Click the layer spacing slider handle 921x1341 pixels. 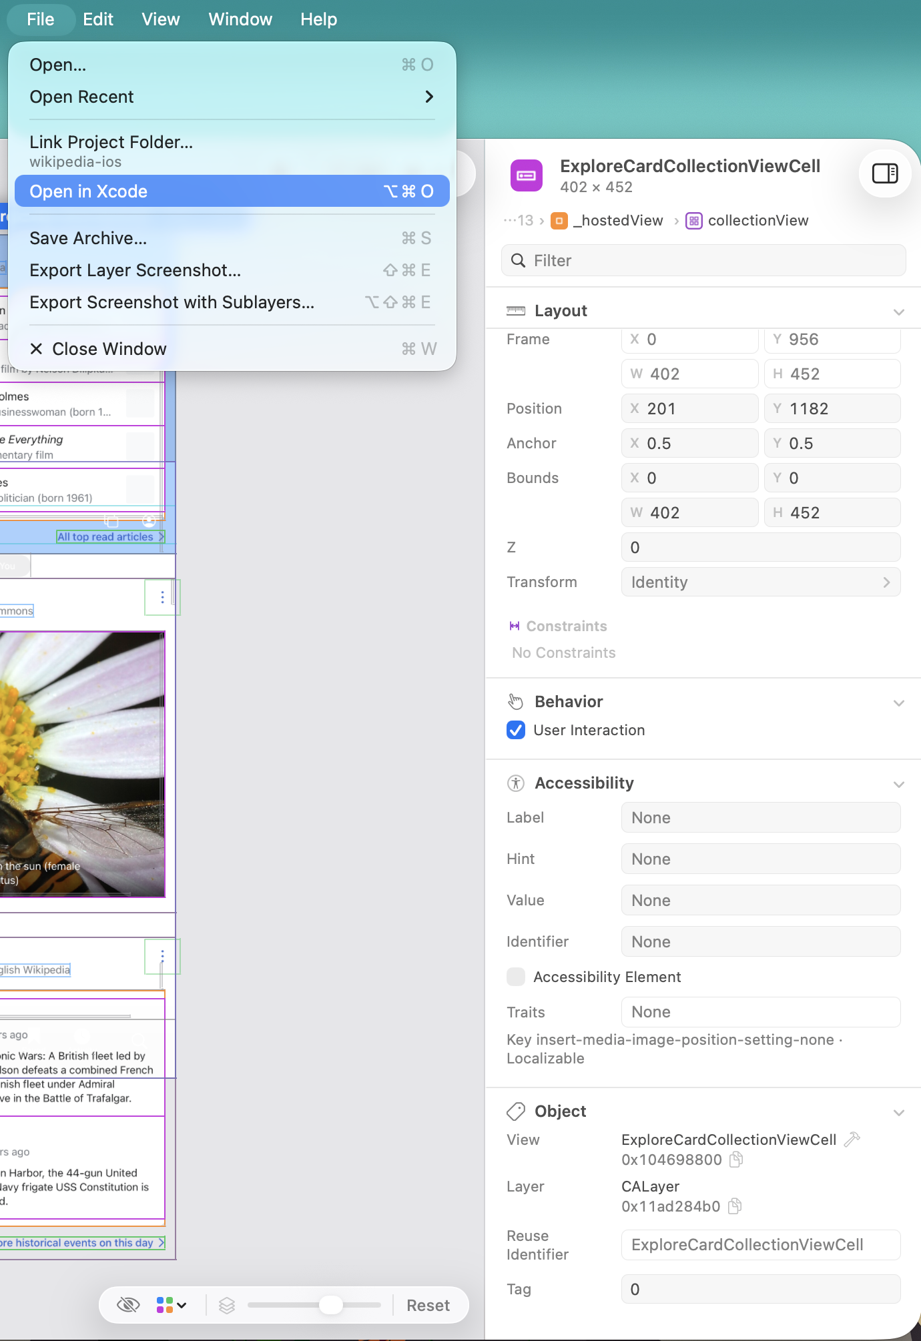[x=331, y=1305]
